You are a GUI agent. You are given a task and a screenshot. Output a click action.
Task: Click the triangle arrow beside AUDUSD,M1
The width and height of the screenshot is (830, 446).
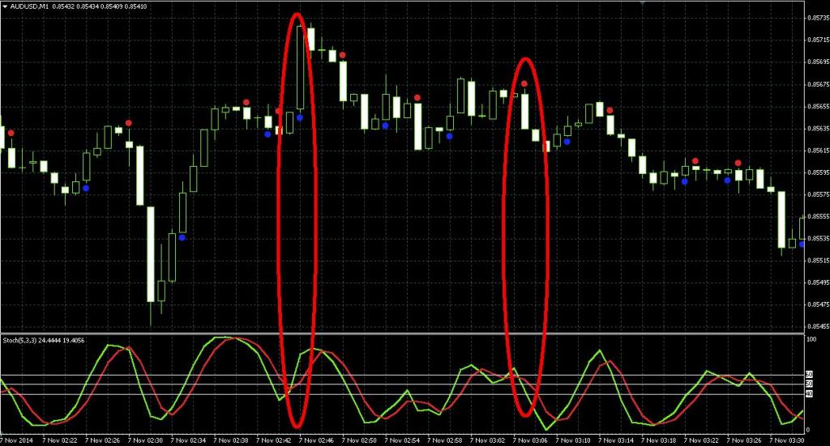(5, 6)
